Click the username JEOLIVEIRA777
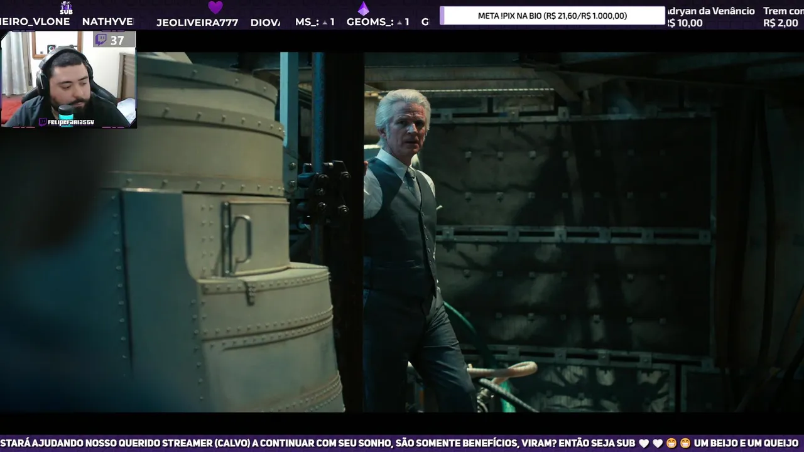 tap(197, 23)
